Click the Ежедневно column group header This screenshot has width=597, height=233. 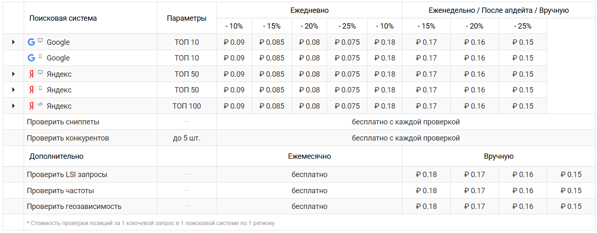(x=309, y=10)
